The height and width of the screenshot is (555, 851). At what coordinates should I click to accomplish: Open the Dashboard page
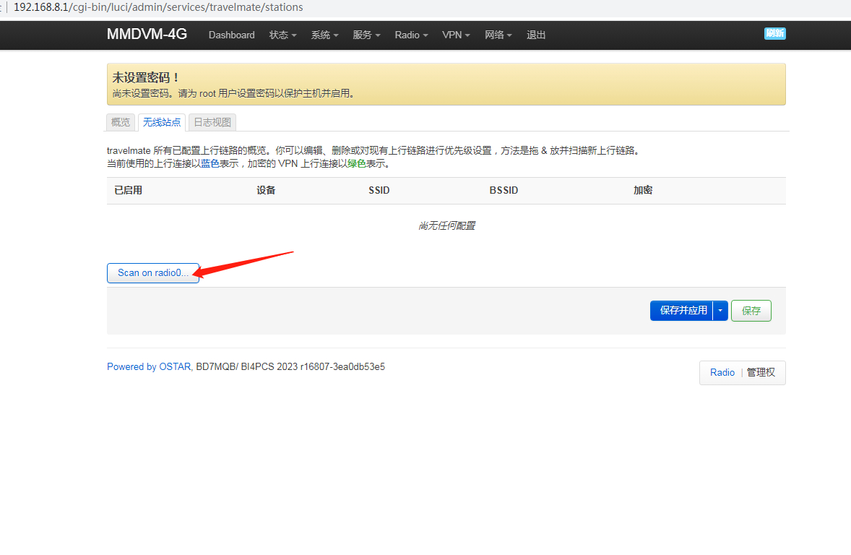[x=231, y=35]
